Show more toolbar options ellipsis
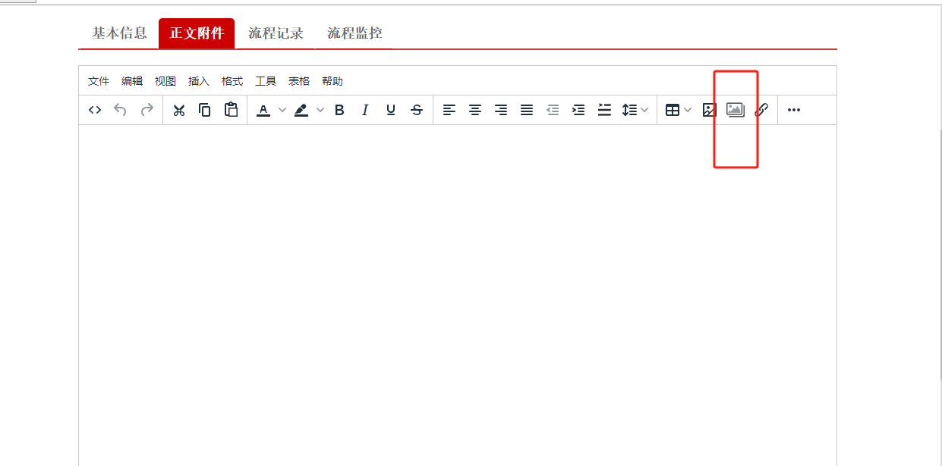This screenshot has height=466, width=942. (x=794, y=110)
